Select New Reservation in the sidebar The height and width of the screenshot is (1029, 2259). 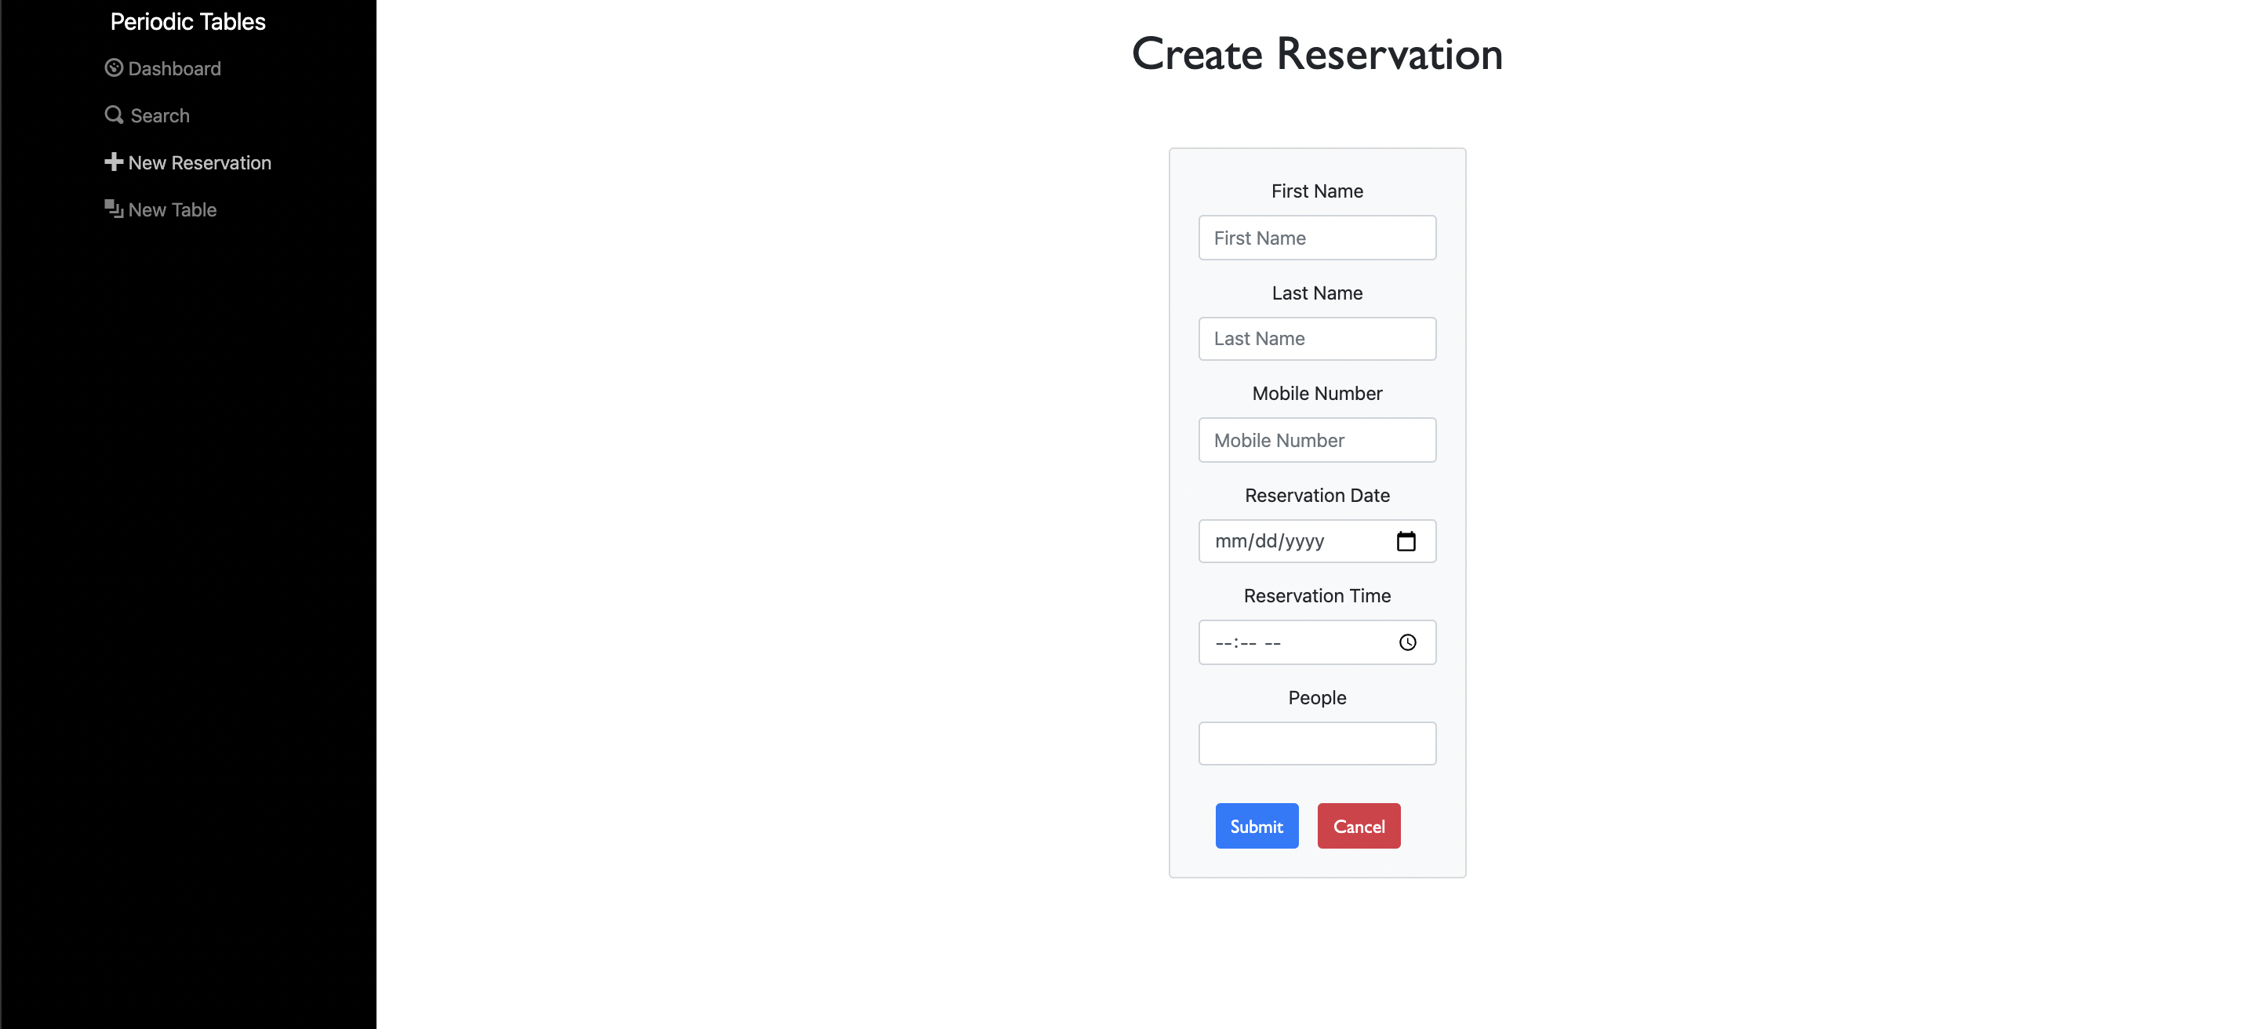pos(199,162)
